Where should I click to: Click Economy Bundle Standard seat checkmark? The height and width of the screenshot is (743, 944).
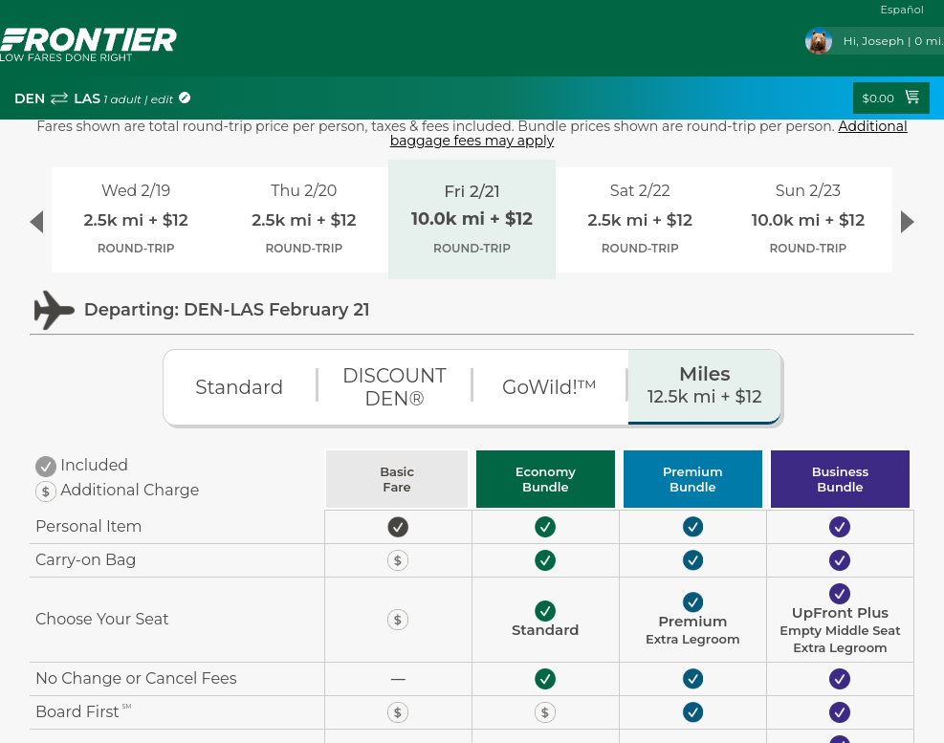point(545,610)
